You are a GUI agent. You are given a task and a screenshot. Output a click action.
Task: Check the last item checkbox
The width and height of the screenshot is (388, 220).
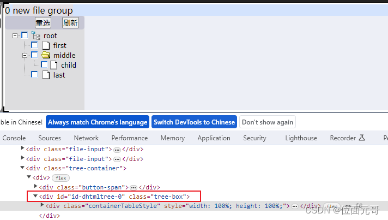point(34,74)
